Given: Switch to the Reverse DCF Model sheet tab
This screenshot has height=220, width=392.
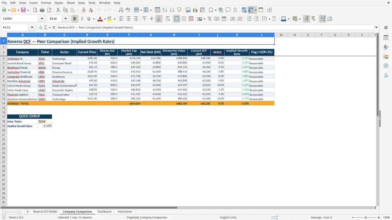Looking at the screenshot, I should click(x=45, y=212).
